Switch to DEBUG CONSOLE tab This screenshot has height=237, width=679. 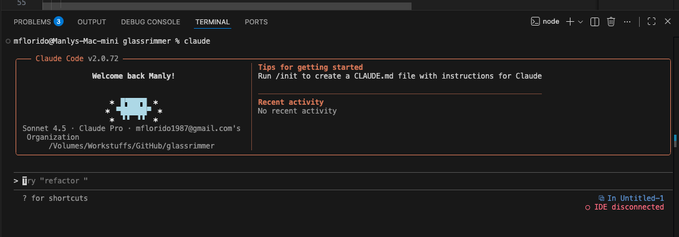point(151,22)
